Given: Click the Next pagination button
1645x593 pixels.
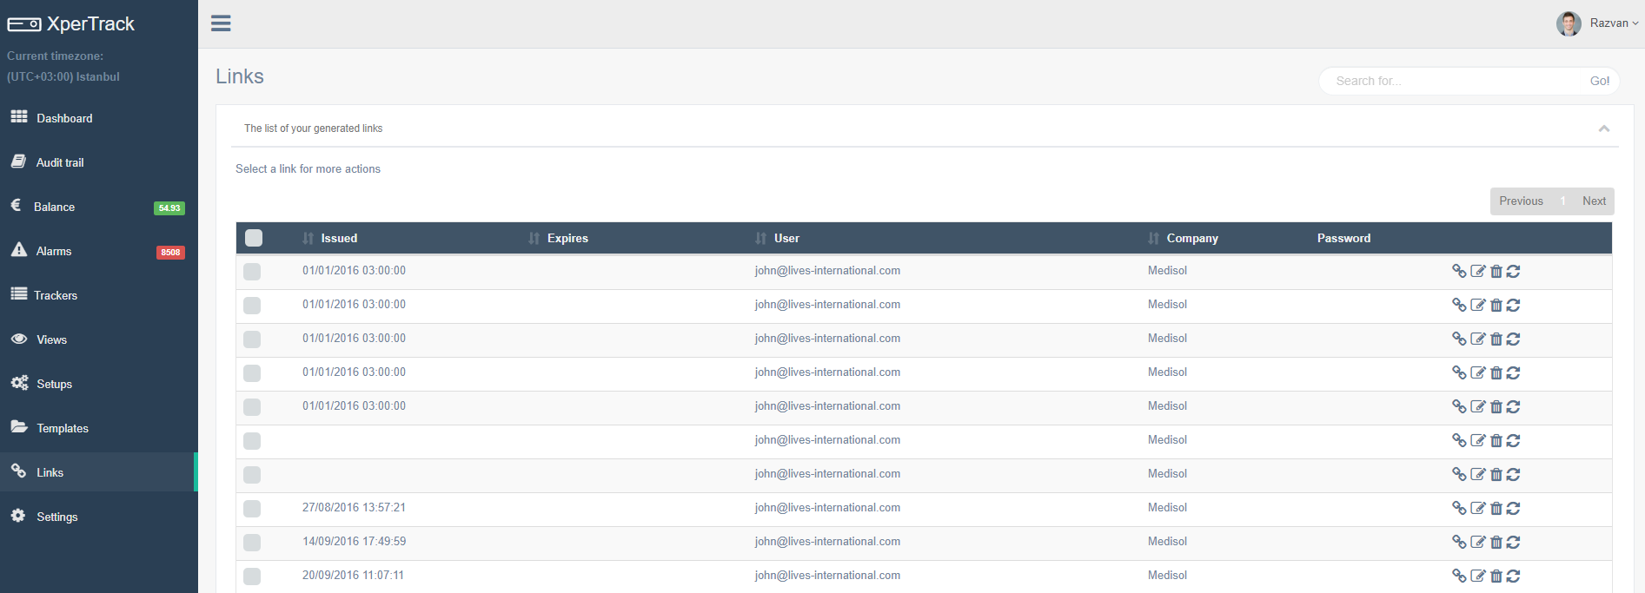Looking at the screenshot, I should click(1593, 201).
